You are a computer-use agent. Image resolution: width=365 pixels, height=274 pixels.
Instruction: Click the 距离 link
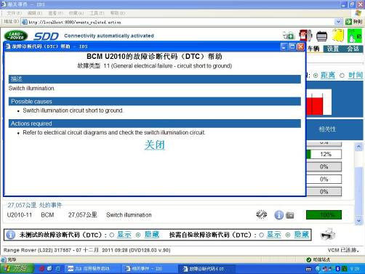[328, 76]
